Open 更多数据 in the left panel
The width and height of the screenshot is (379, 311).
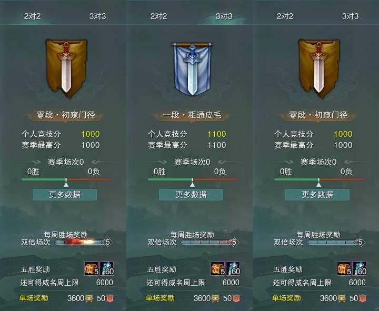coord(65,195)
